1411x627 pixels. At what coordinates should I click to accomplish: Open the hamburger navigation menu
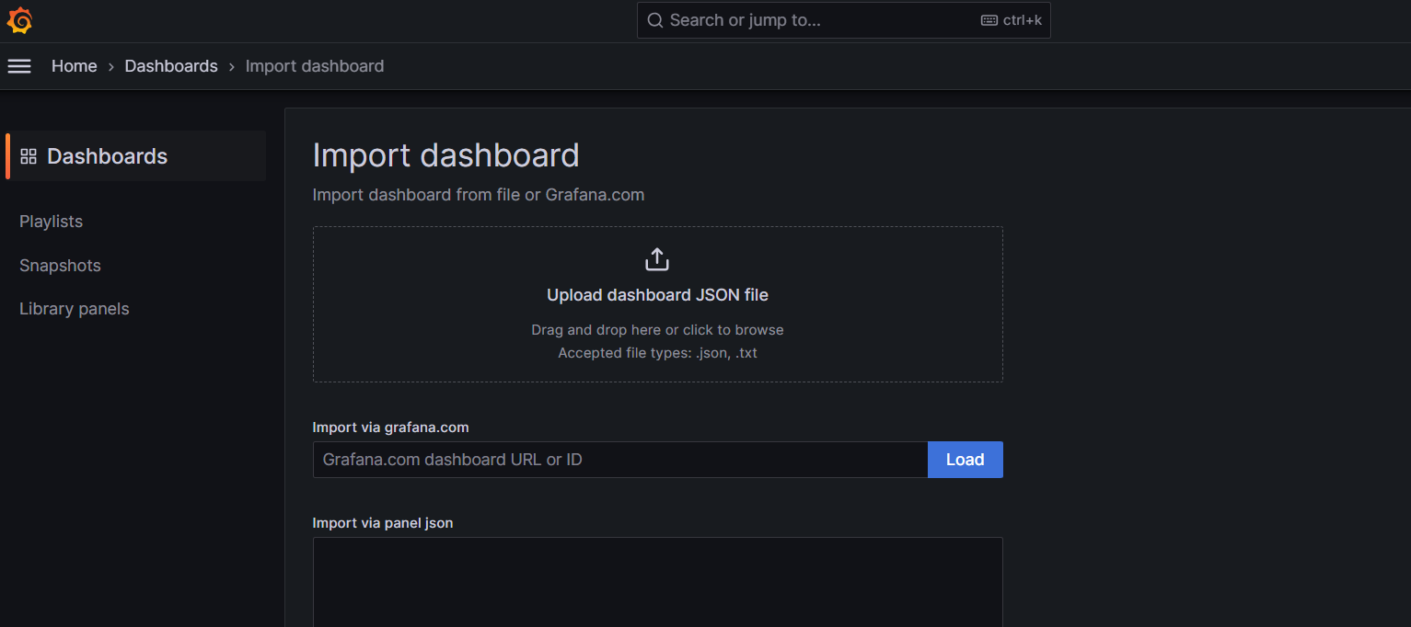coord(19,66)
